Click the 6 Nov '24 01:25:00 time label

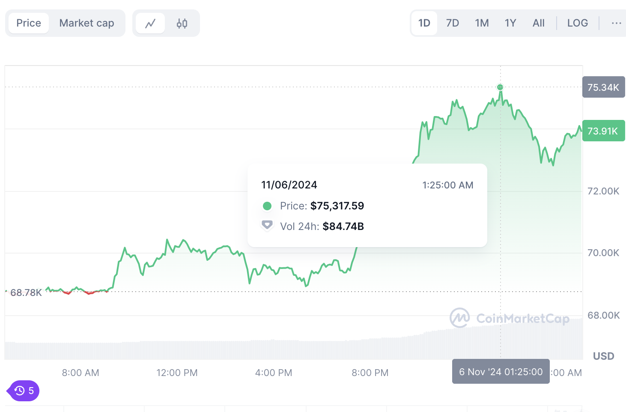coord(501,372)
